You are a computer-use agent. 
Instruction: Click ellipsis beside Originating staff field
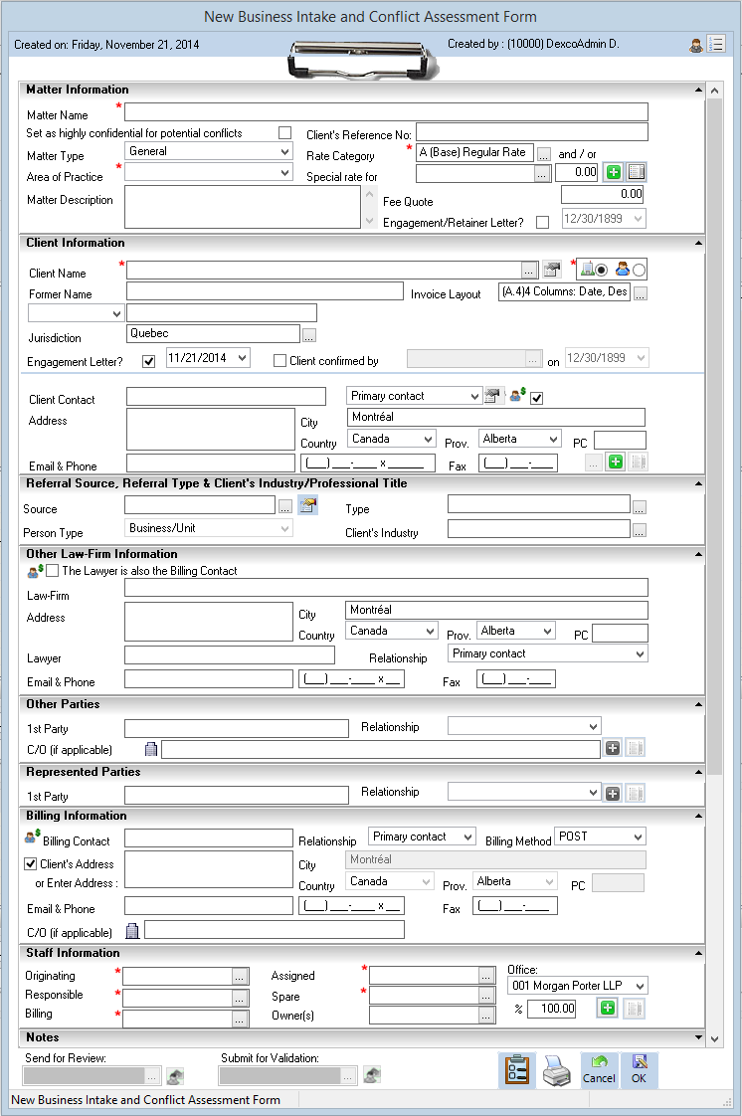tap(241, 977)
